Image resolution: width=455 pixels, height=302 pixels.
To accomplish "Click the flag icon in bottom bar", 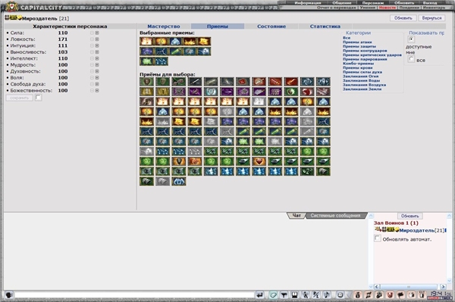I will 400,295.
